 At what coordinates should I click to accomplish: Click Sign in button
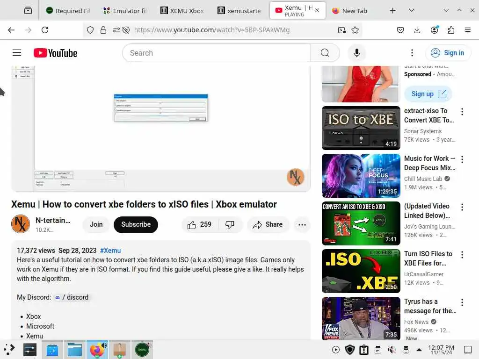click(x=448, y=53)
